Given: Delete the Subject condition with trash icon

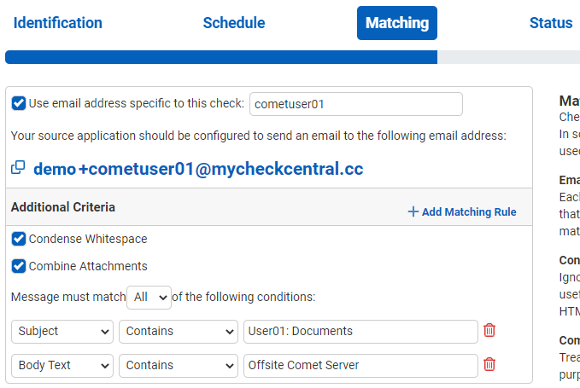Looking at the screenshot, I should coord(489,330).
